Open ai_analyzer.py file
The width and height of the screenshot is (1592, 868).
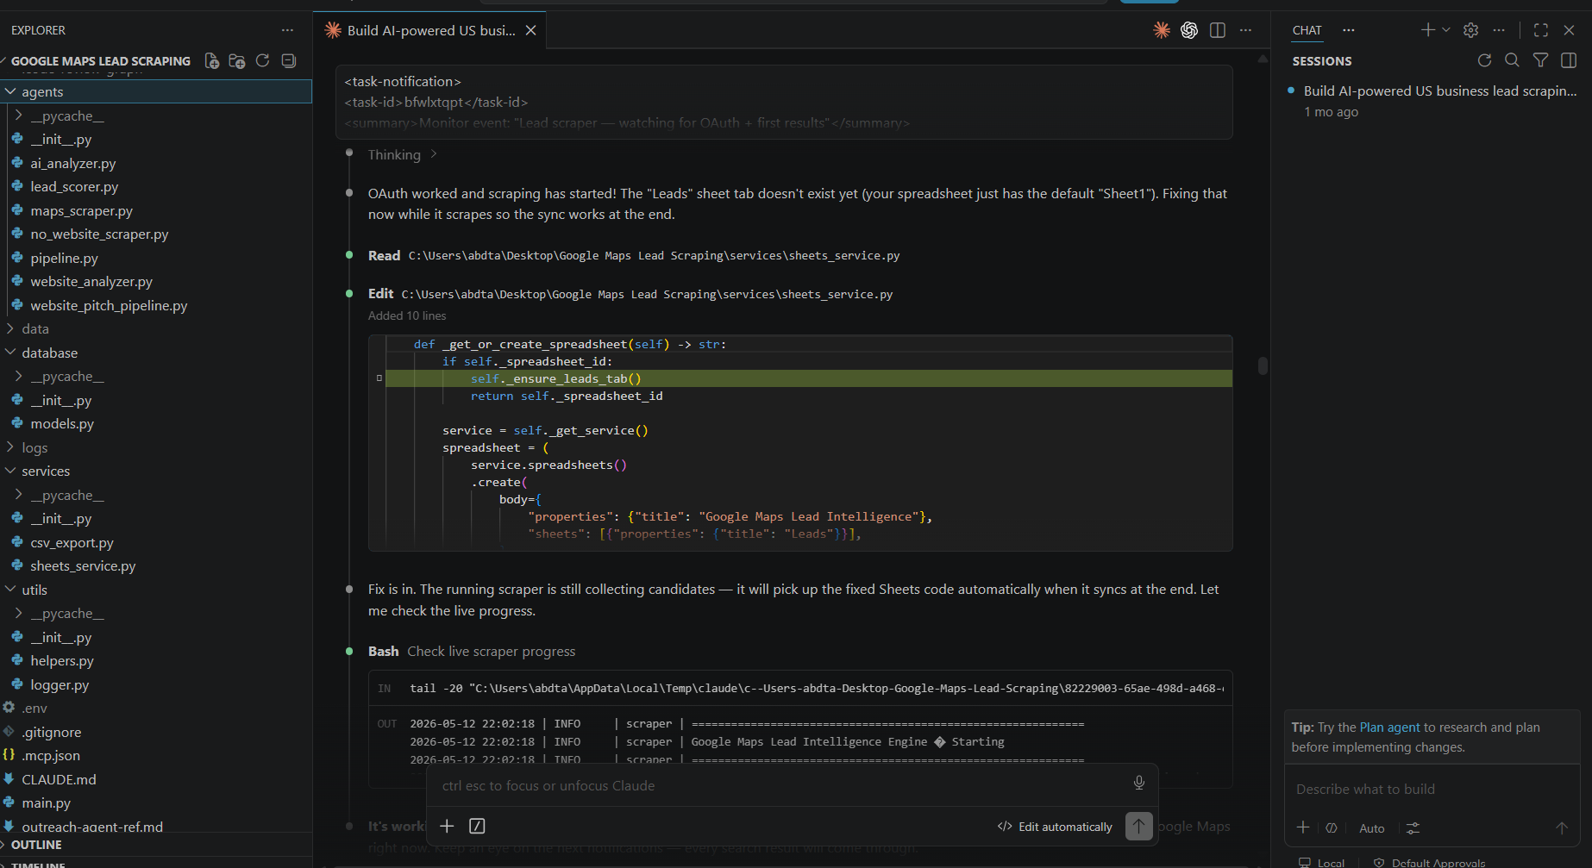156,163
